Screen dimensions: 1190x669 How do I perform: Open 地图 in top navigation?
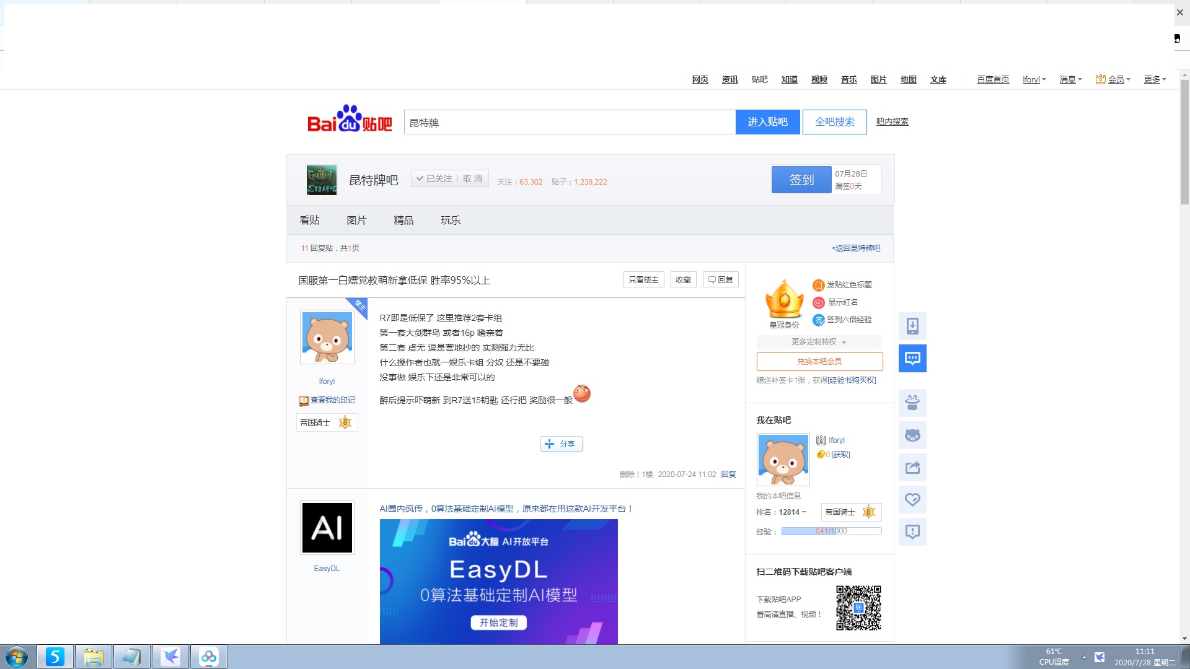click(908, 79)
